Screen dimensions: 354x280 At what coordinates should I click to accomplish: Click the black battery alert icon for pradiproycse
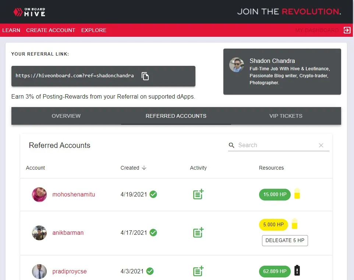tap(297, 270)
